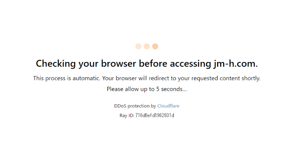Click the middle loading dot

(147, 46)
